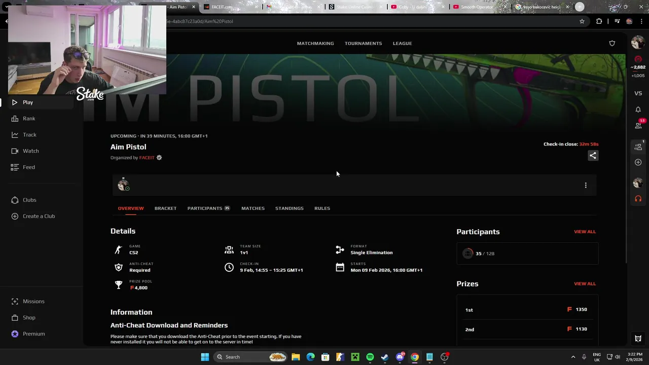The width and height of the screenshot is (649, 365).
Task: Click the taskbar Search box
Action: (250, 357)
